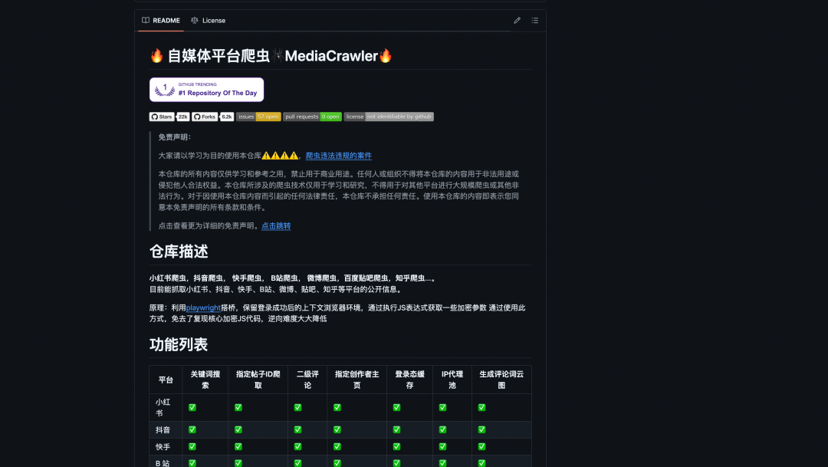This screenshot has height=467, width=828.
Task: Switch to the License tab
Action: tap(208, 21)
